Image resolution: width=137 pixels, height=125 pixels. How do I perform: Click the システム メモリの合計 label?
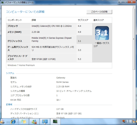[21, 87]
